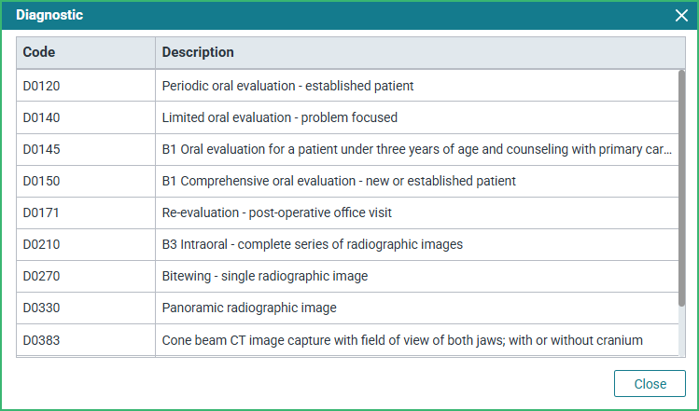The height and width of the screenshot is (411, 699).
Task: Pick the D0145 code cell
Action: pos(86,149)
